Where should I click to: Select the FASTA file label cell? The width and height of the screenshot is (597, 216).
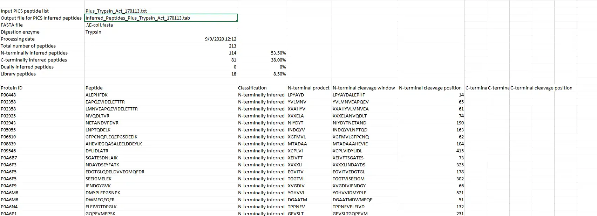pyautogui.click(x=42, y=25)
